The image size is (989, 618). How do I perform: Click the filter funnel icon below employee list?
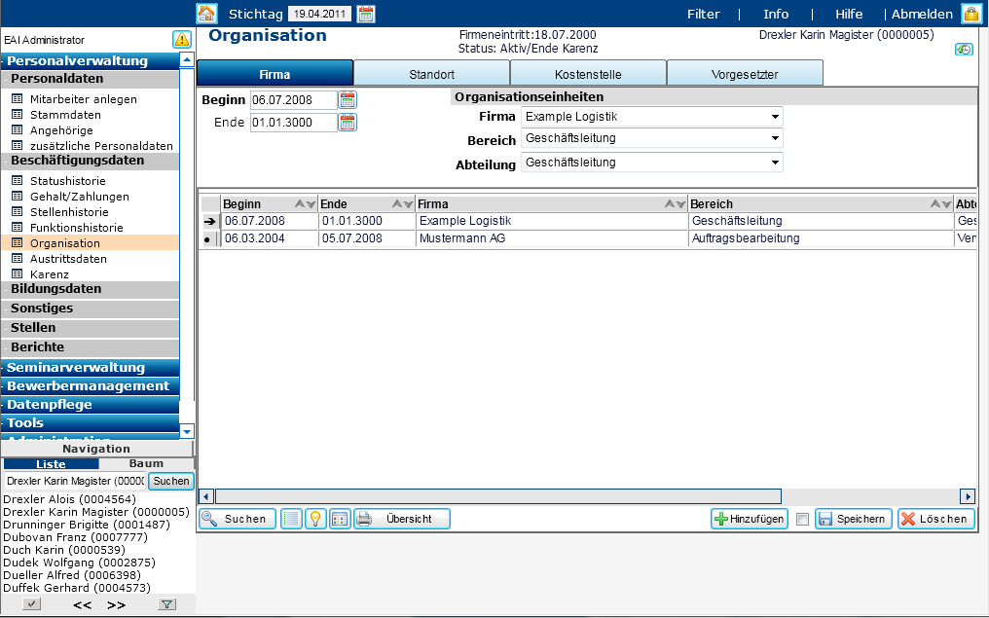pyautogui.click(x=166, y=604)
